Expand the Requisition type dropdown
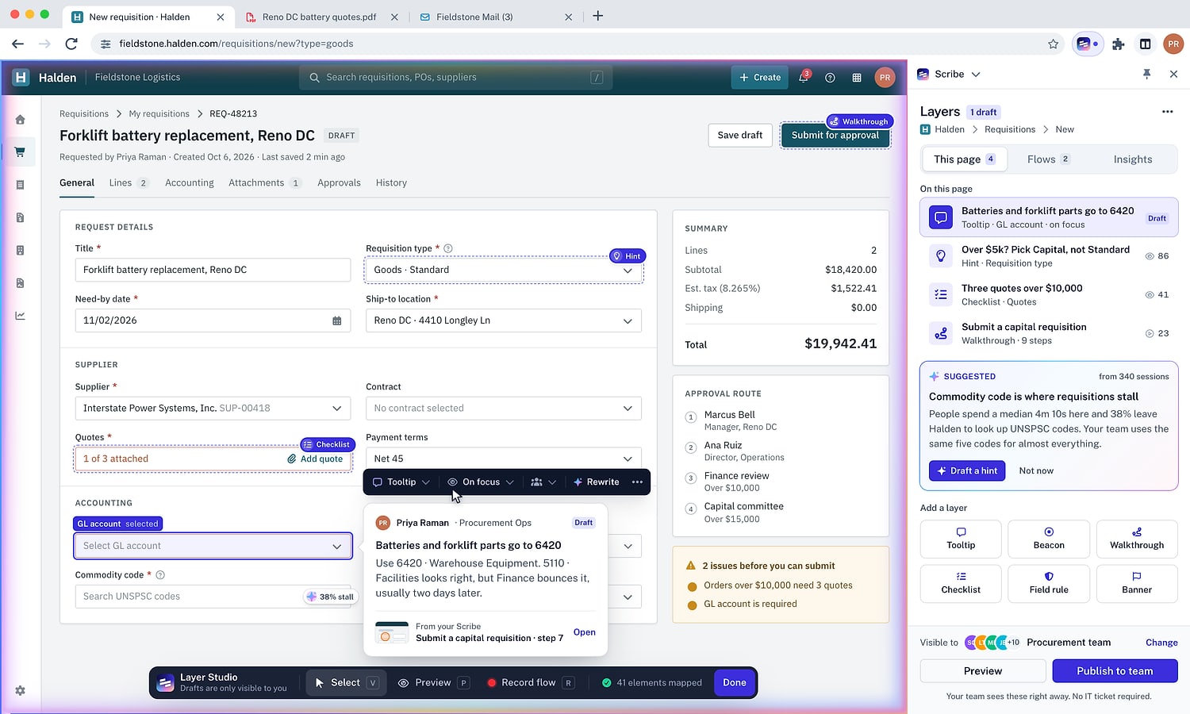Viewport: 1190px width, 714px height. pyautogui.click(x=504, y=270)
